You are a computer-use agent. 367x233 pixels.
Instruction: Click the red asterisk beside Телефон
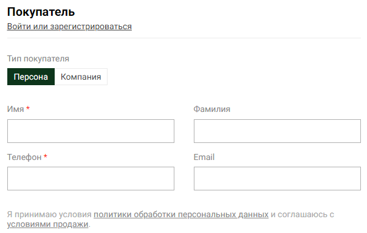[x=46, y=156]
